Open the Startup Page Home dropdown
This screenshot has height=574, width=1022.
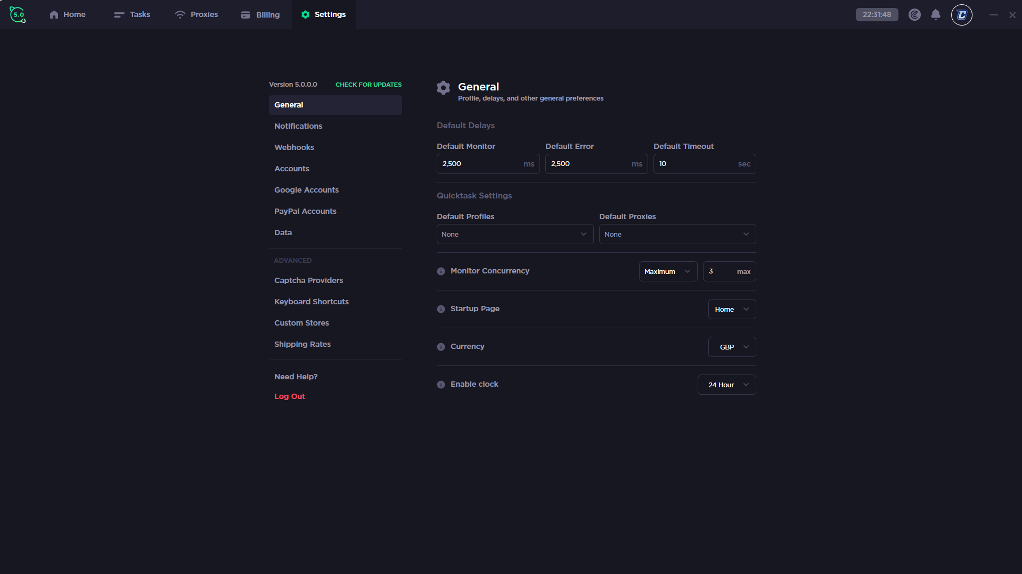click(732, 309)
